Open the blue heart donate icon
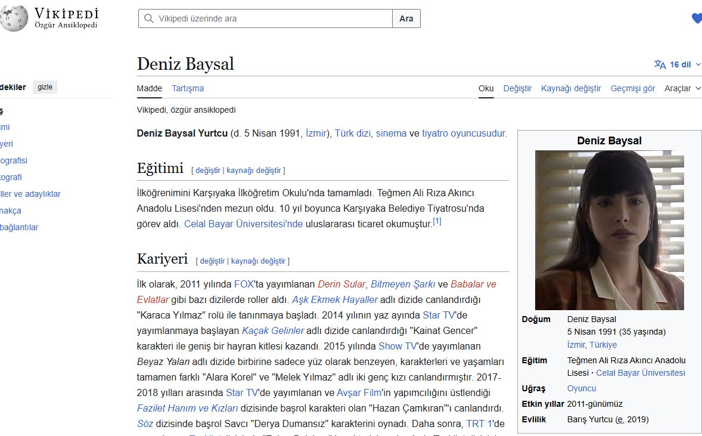 coord(697,18)
